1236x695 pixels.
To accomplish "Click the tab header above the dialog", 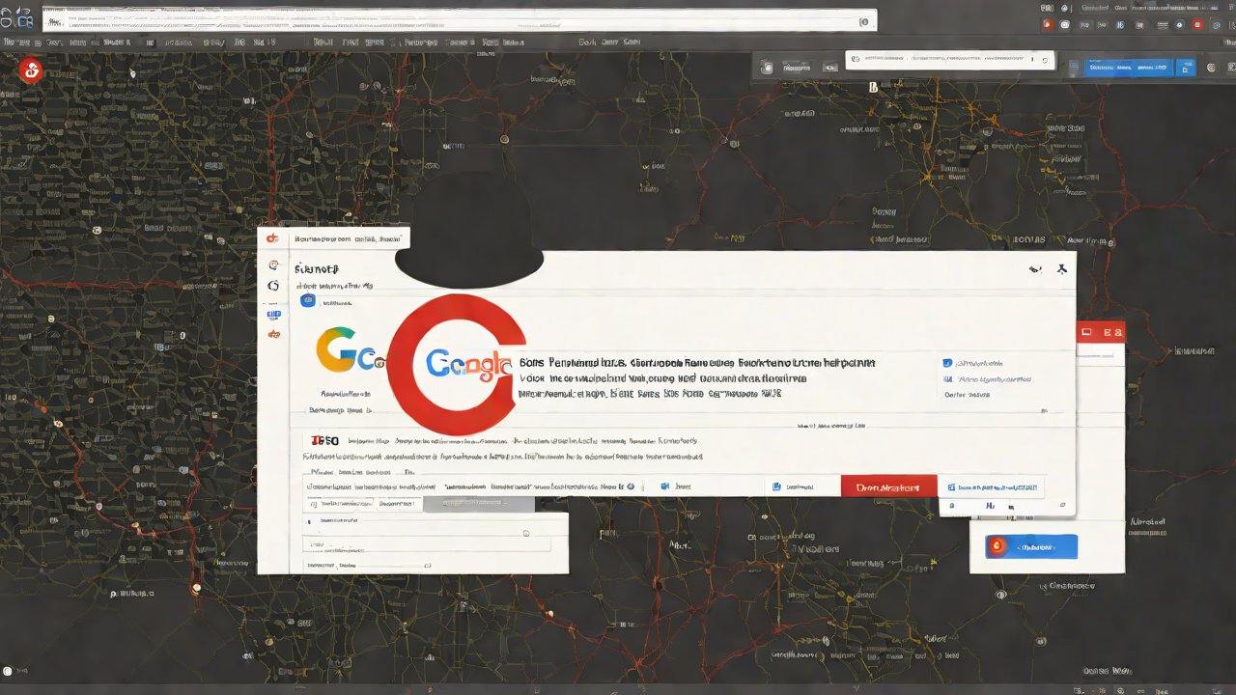I will tap(334, 238).
